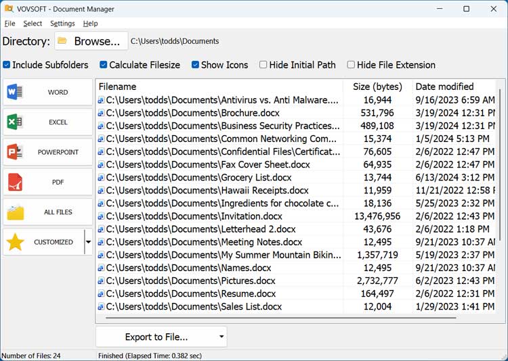Uncheck Include Subfolders checkbox
508x361 pixels.
point(7,65)
